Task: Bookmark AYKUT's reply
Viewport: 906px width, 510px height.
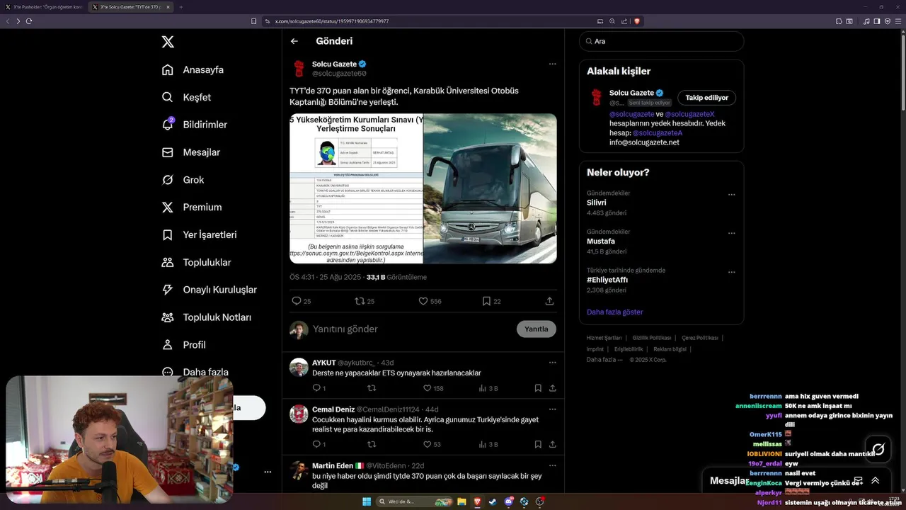Action: 538,388
